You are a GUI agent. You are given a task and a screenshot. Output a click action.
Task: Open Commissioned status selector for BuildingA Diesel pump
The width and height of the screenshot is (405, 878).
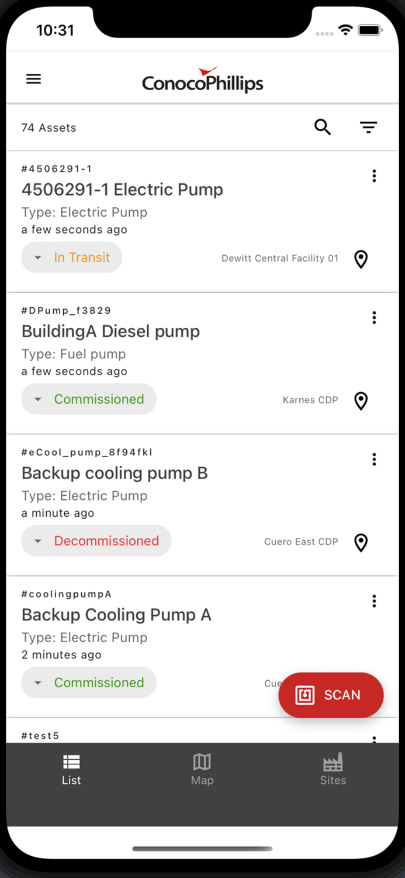pos(88,399)
